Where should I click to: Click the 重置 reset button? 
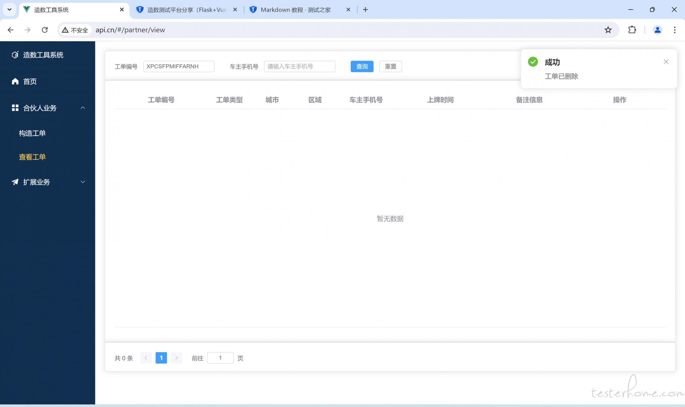[390, 67]
